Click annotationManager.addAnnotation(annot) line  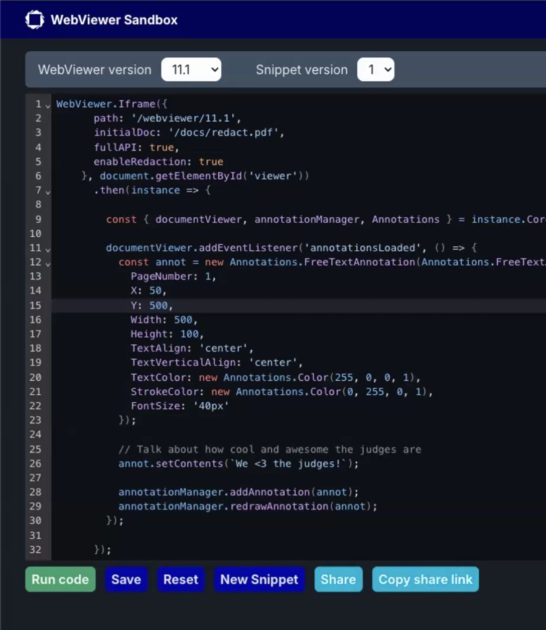click(x=239, y=492)
